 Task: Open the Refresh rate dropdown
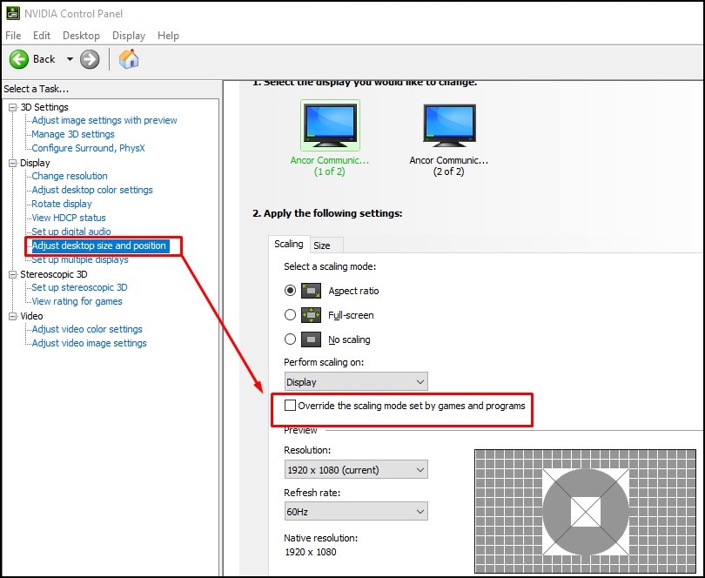(x=355, y=511)
